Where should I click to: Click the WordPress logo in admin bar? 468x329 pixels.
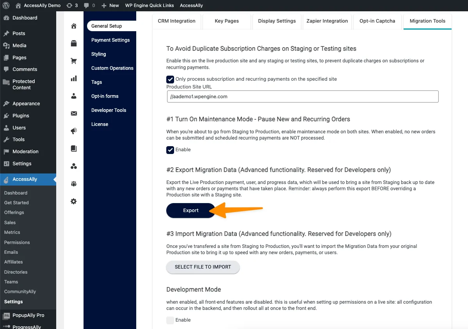click(6, 5)
